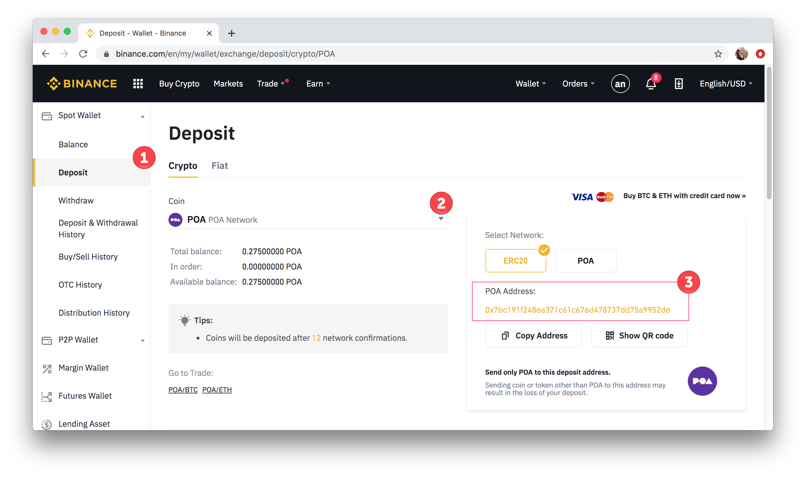Click the Binance logo
This screenshot has width=806, height=477.
[82, 84]
